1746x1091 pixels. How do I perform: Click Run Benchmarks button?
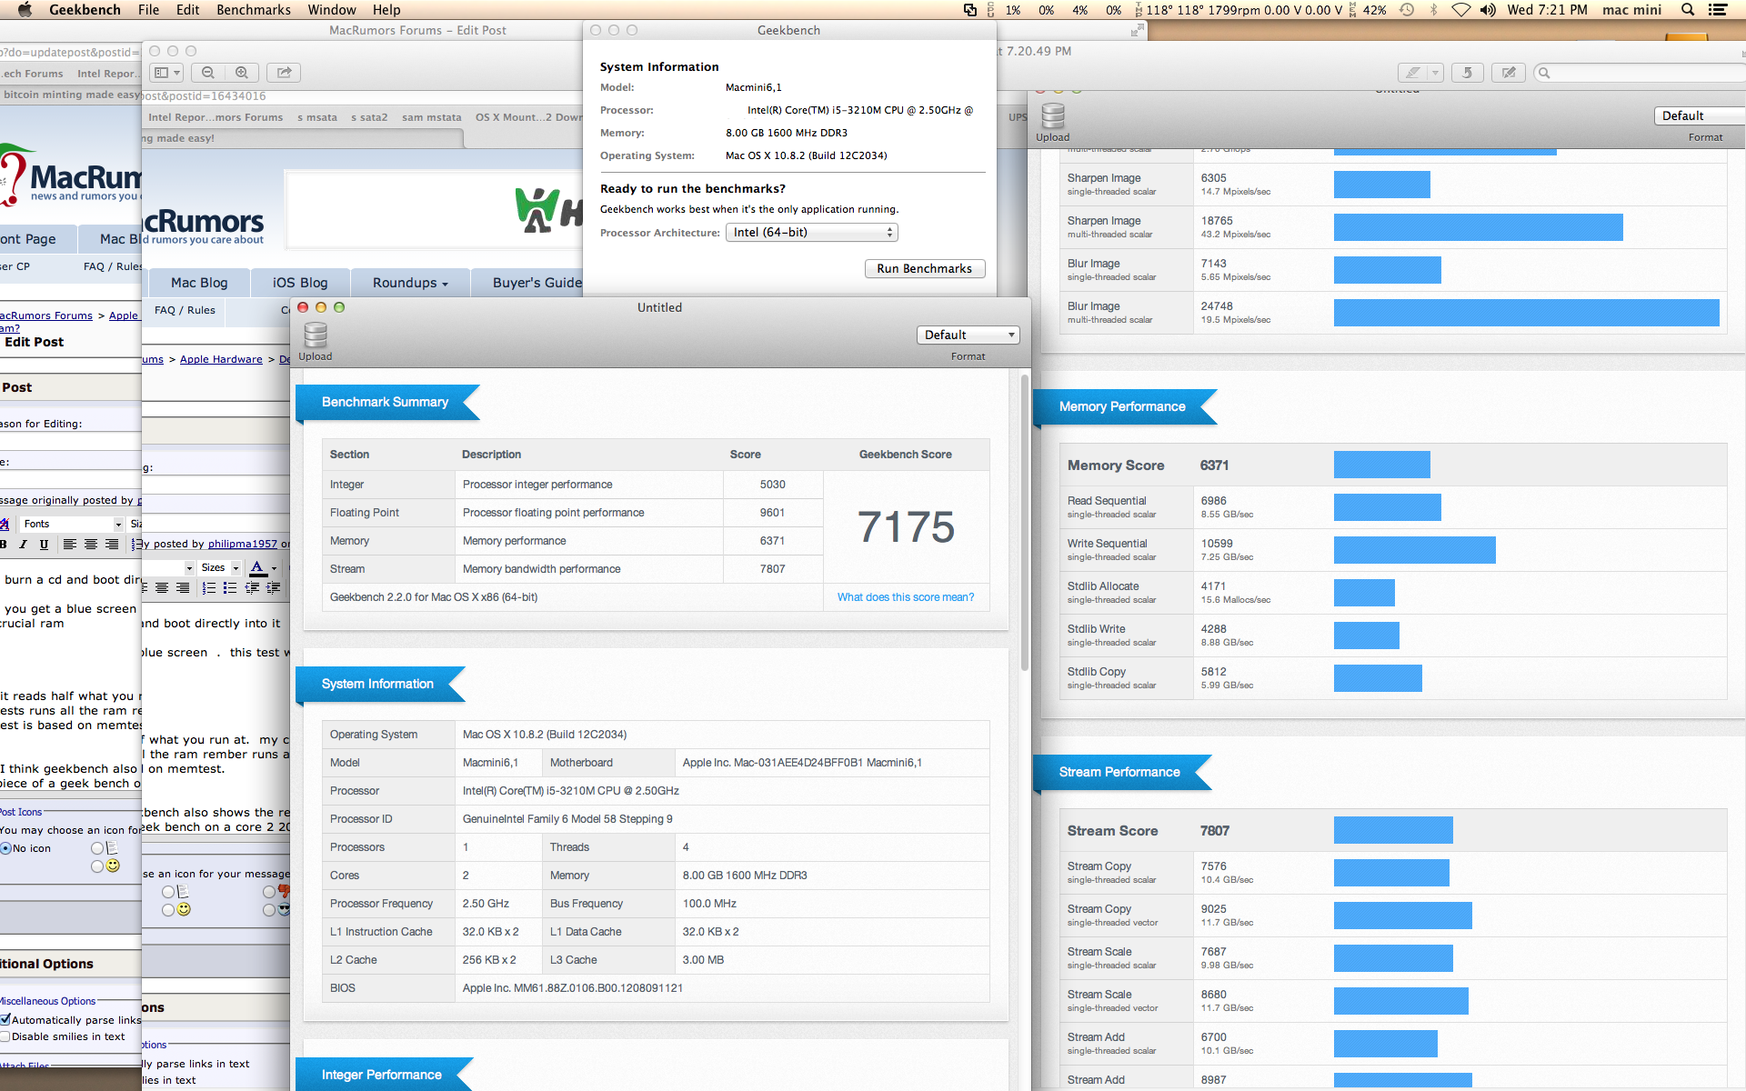pyautogui.click(x=924, y=269)
